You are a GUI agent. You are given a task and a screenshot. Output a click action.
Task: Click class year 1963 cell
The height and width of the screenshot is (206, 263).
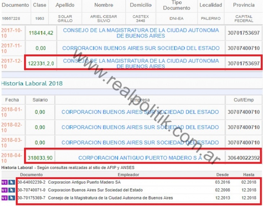[40, 19]
